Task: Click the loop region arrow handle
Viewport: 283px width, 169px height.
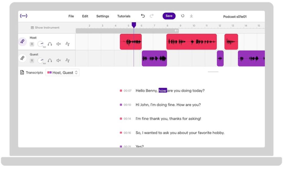Action: [176, 31]
